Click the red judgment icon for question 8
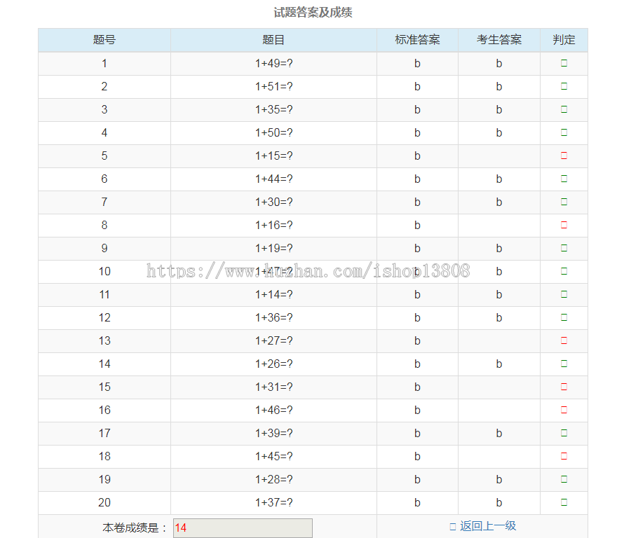617x538 pixels. click(x=563, y=225)
